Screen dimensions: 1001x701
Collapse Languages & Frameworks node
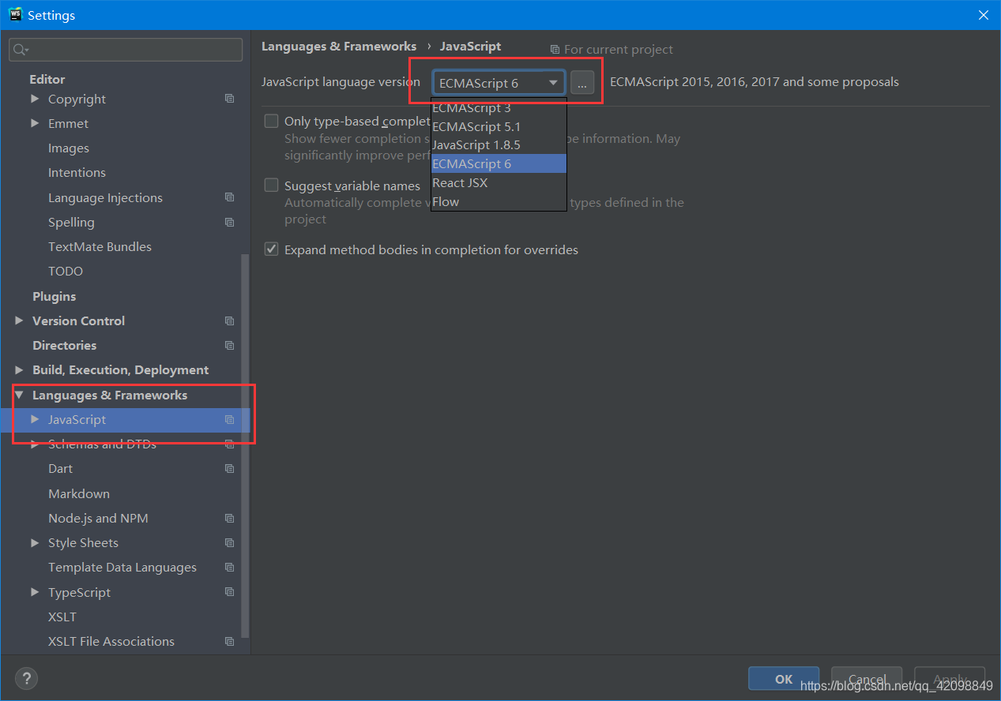19,395
